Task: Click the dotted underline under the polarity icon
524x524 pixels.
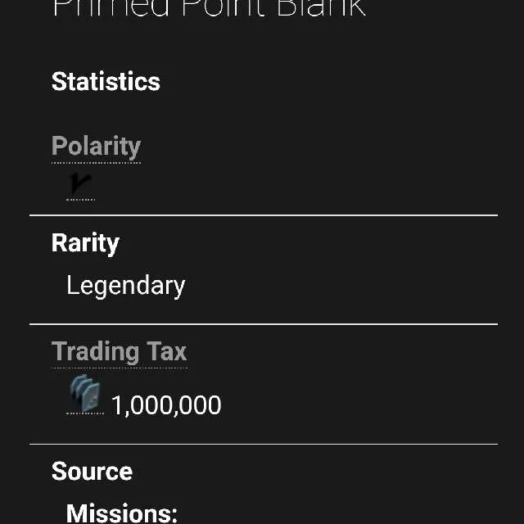Action: 80,200
